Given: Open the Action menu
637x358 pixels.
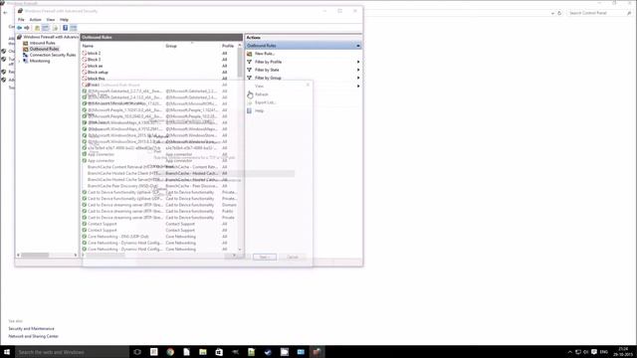Looking at the screenshot, I should pyautogui.click(x=36, y=20).
